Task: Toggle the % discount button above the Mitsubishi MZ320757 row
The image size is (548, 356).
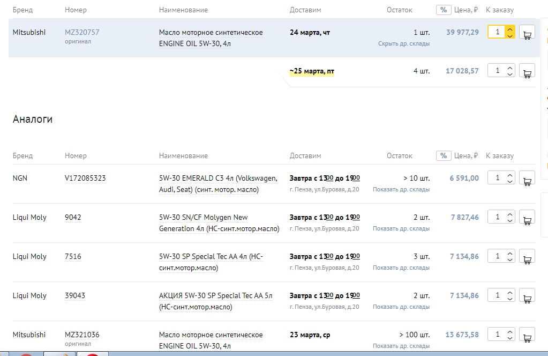Action: pyautogui.click(x=444, y=10)
